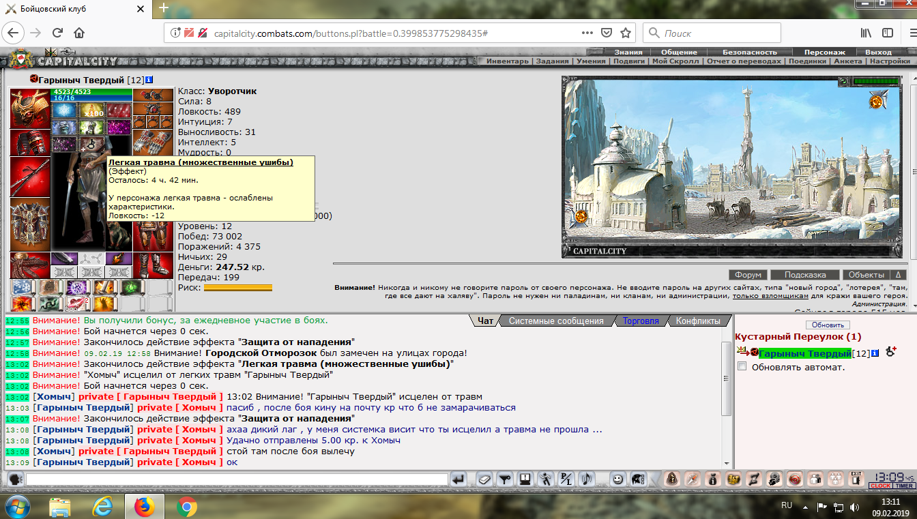Click the Firefox home button
917x519 pixels.
tap(79, 33)
